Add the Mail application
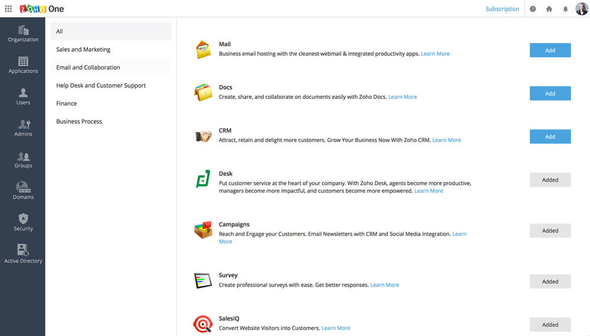 point(550,50)
